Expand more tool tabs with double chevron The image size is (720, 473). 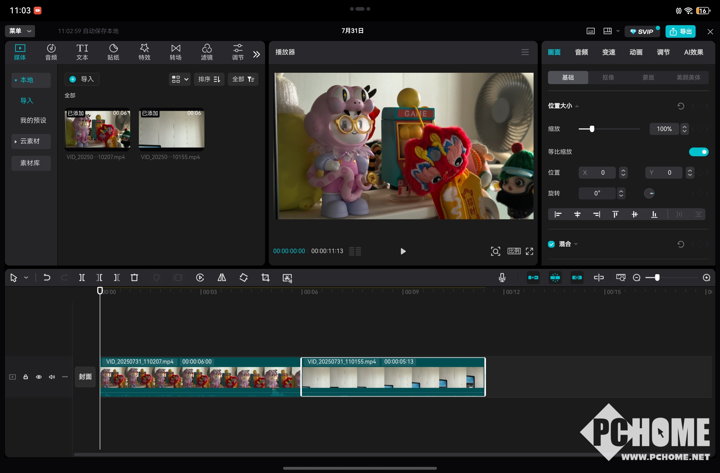point(256,54)
